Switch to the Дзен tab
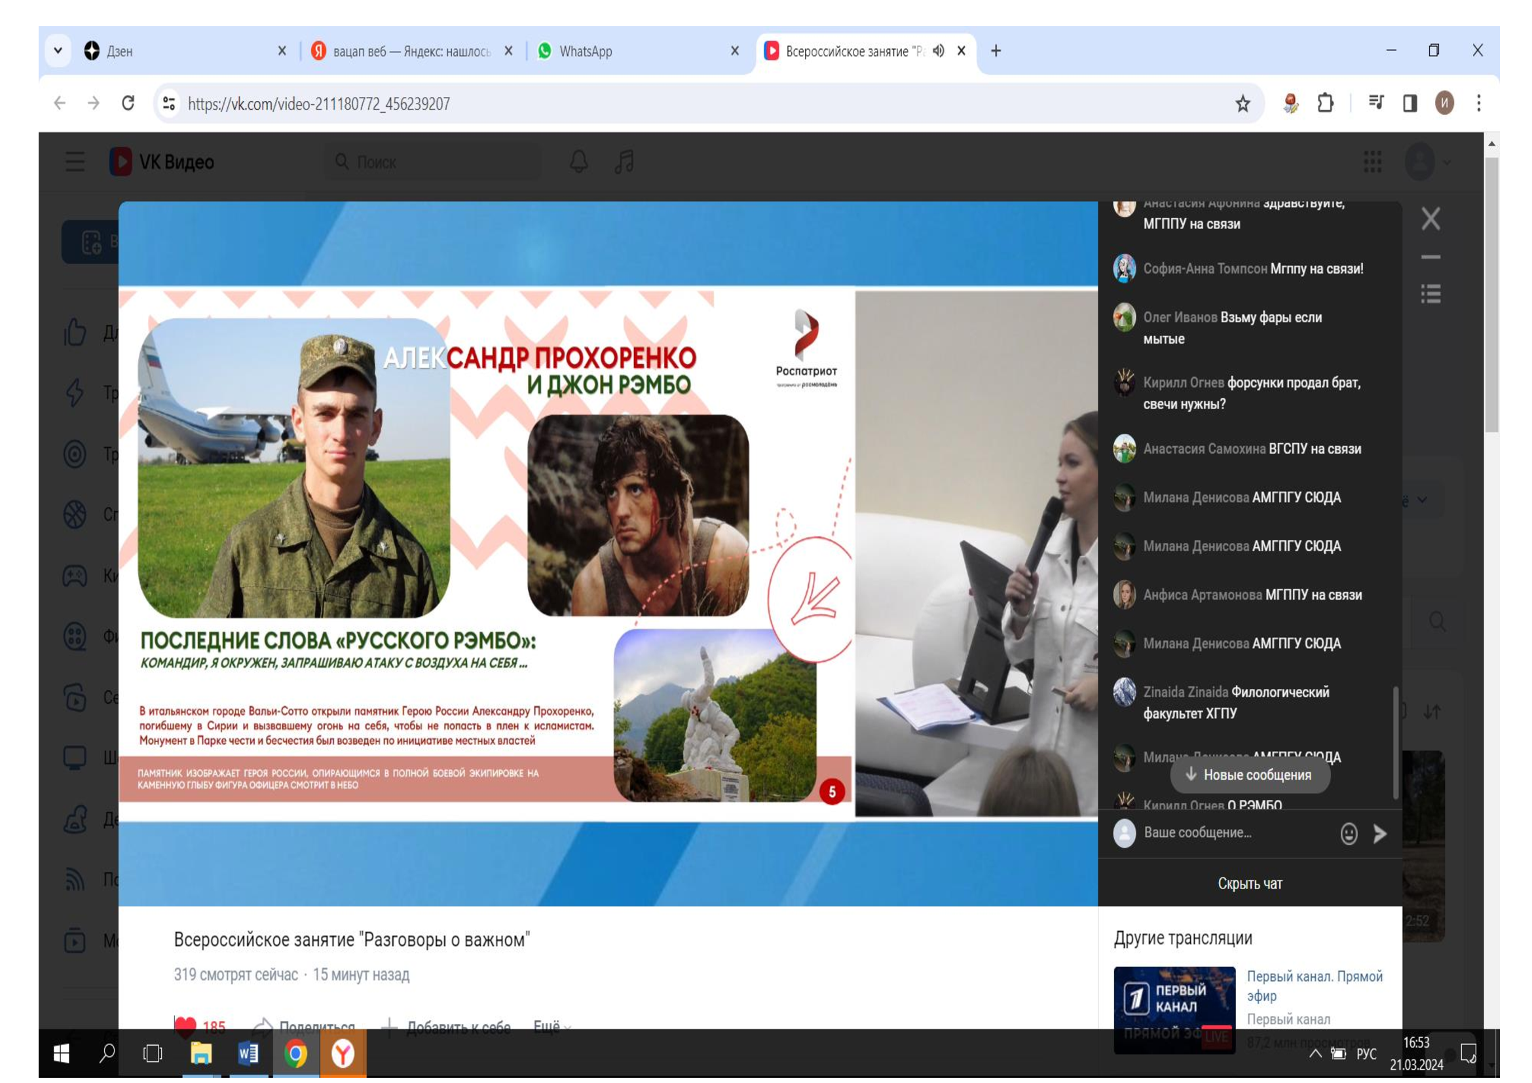The height and width of the screenshot is (1083, 1532). [120, 51]
